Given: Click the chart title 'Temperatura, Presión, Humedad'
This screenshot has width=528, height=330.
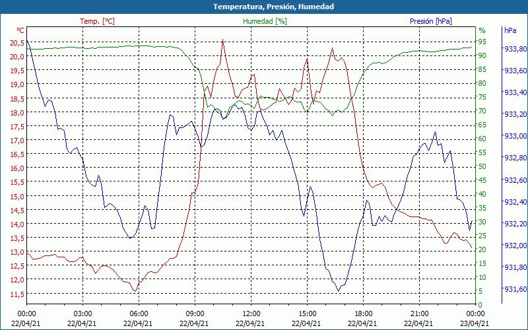Looking at the screenshot, I should click(273, 7).
